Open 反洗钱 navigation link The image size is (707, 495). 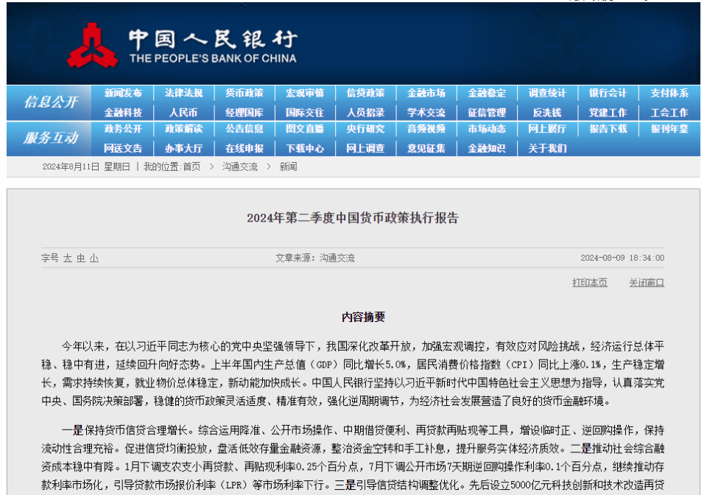click(x=547, y=113)
